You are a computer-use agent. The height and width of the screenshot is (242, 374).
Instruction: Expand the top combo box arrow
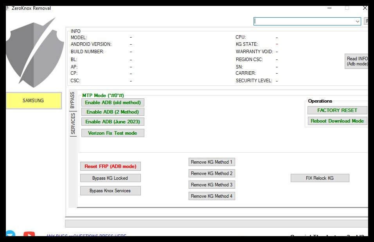tap(357, 21)
